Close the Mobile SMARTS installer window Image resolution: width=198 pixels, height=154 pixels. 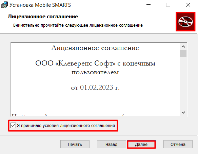[x=188, y=5]
